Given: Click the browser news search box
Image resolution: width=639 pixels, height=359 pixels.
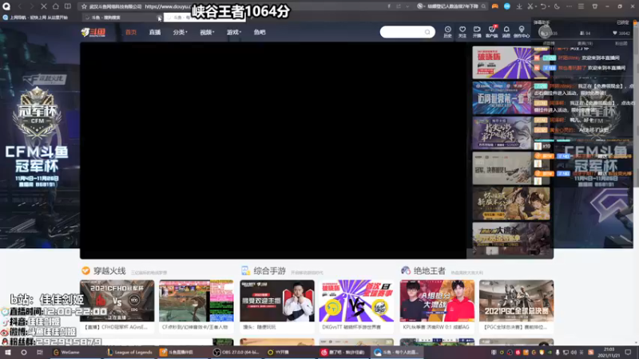Looking at the screenshot, I should (x=451, y=6).
